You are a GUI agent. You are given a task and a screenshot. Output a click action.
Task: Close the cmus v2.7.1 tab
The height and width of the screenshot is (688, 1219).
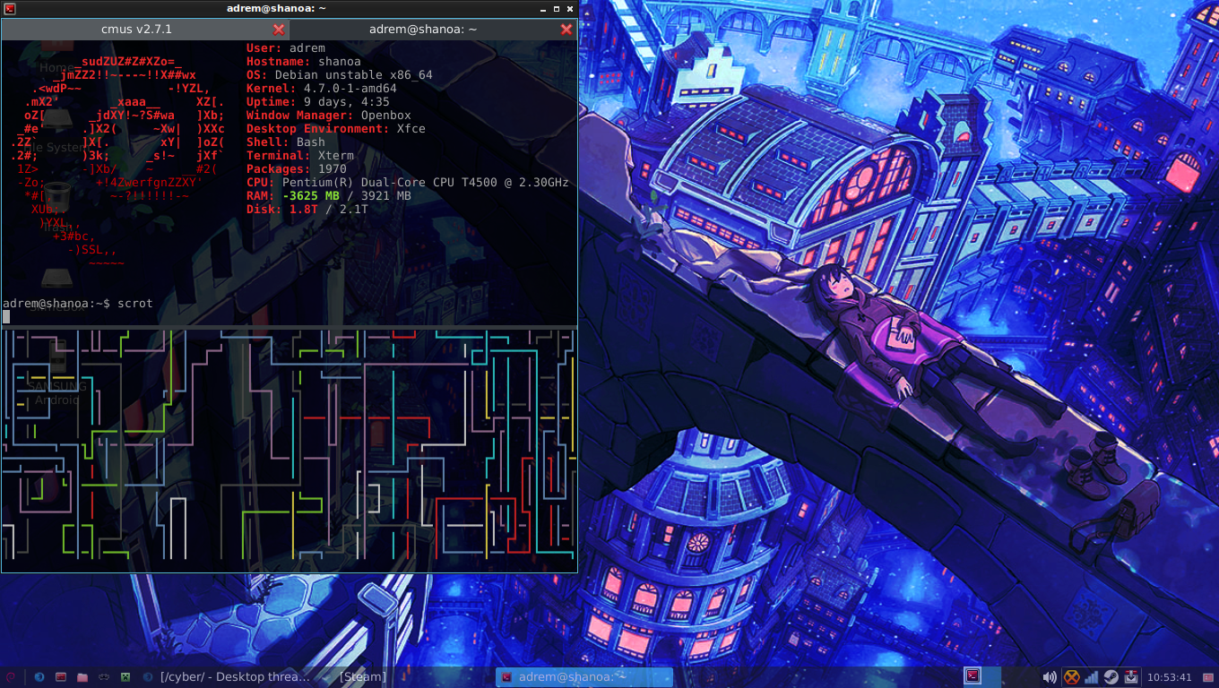pos(279,30)
